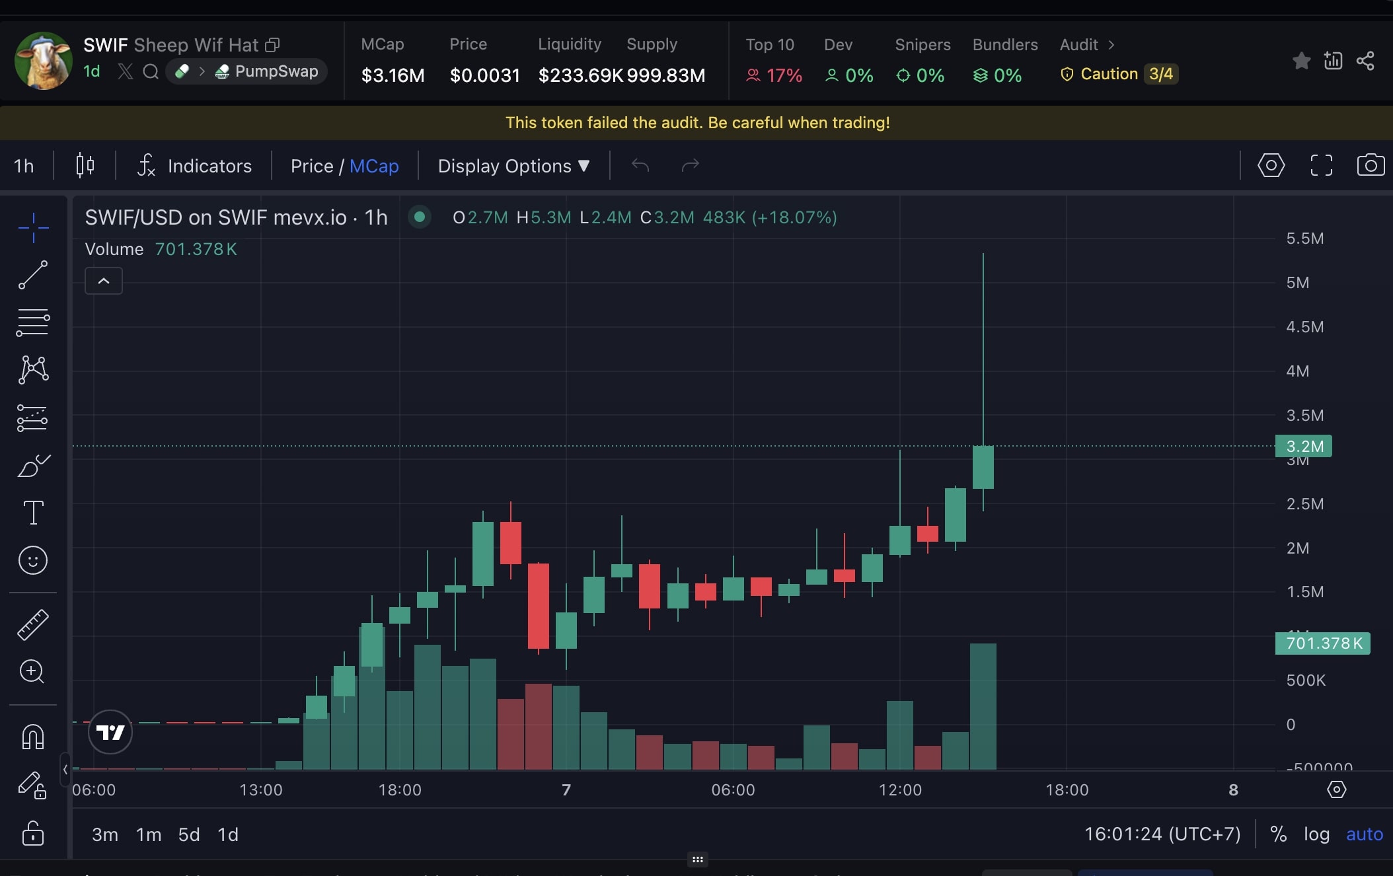Viewport: 1393px width, 876px height.
Task: Change the 1h interval selector
Action: [x=24, y=166]
